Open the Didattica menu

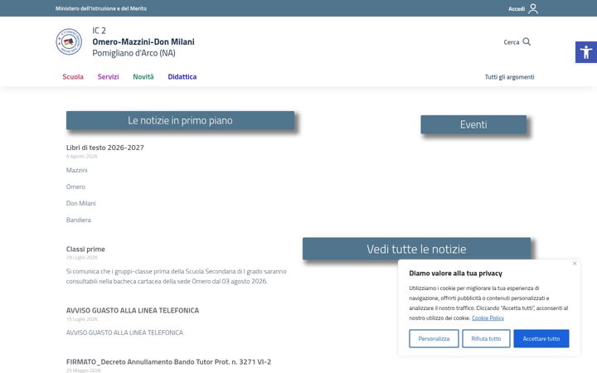point(182,77)
